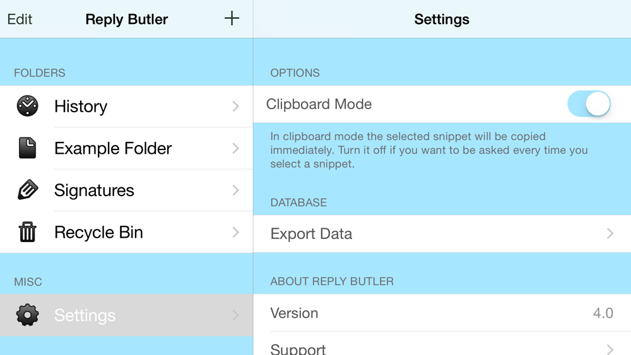The image size is (631, 355).
Task: Open the History folder label
Action: point(81,107)
